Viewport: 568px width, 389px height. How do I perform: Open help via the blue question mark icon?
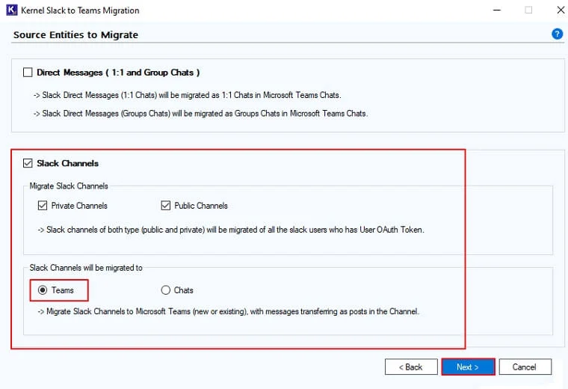(x=557, y=34)
